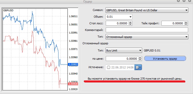
Task: Click the blue 1.55952 price label
Action: pos(73,65)
